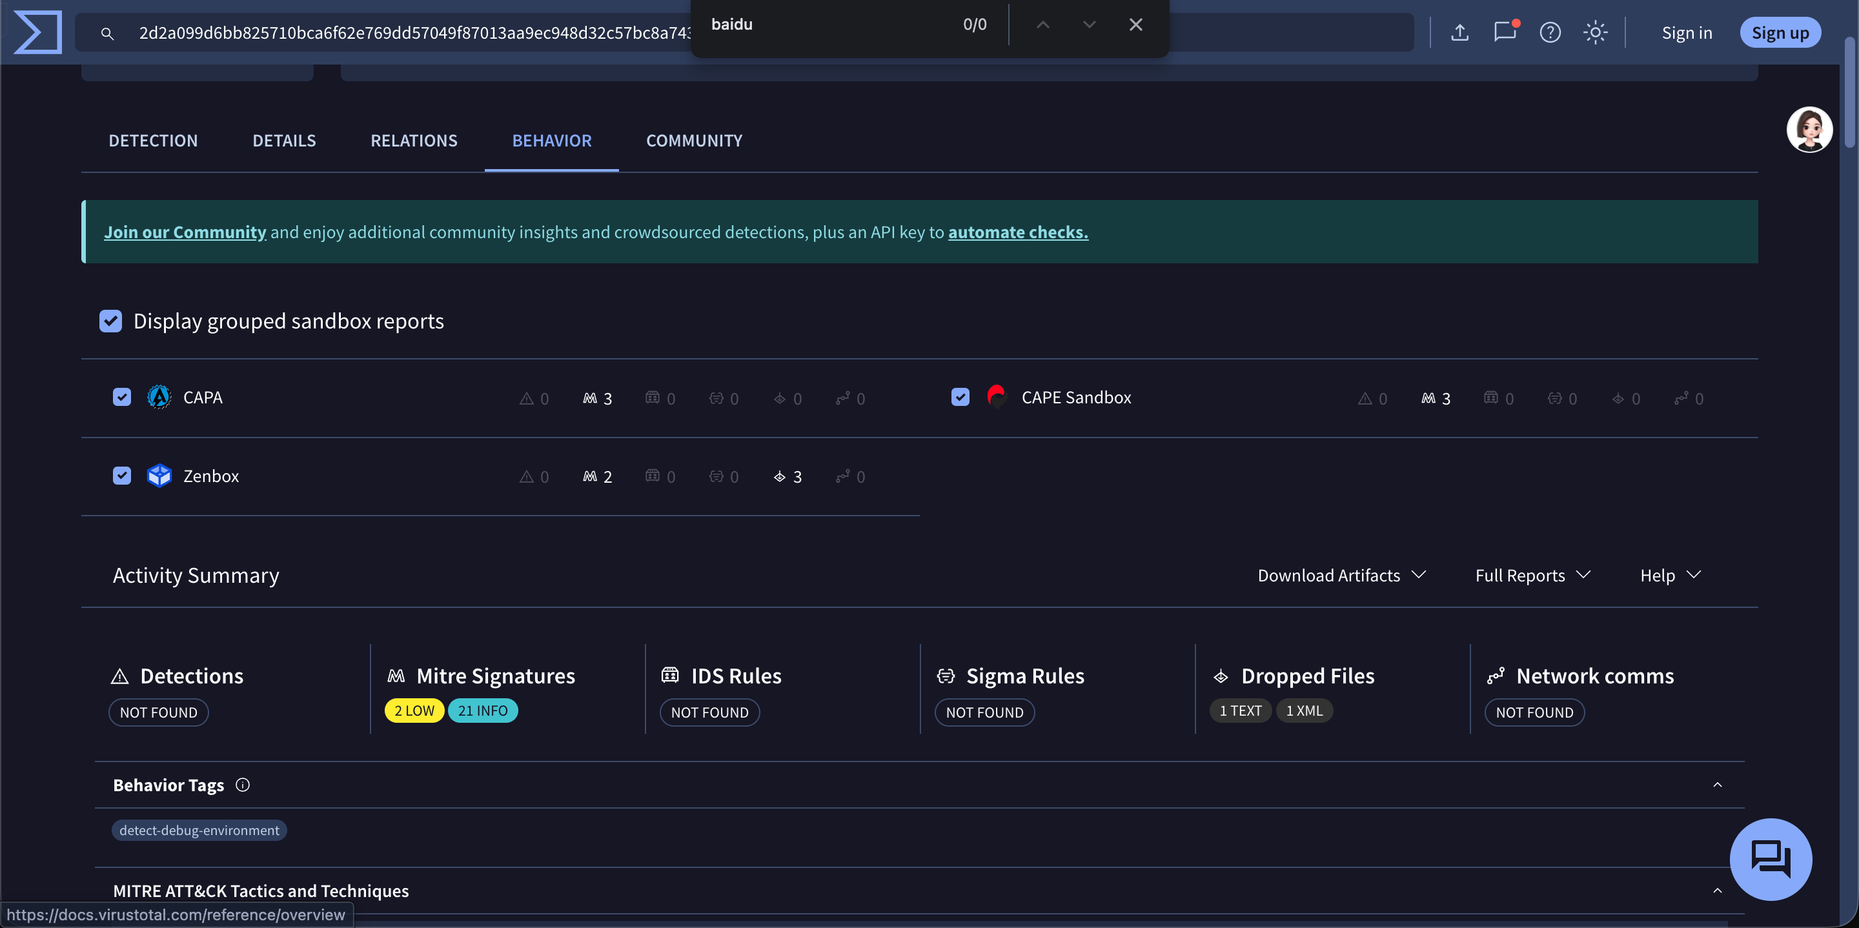Uncheck the CAPA sandbox checkbox
Viewport: 1859px width, 928px height.
(122, 398)
